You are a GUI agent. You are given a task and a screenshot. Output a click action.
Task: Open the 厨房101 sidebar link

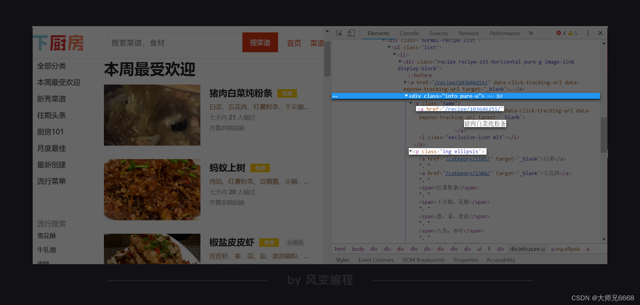tap(50, 132)
